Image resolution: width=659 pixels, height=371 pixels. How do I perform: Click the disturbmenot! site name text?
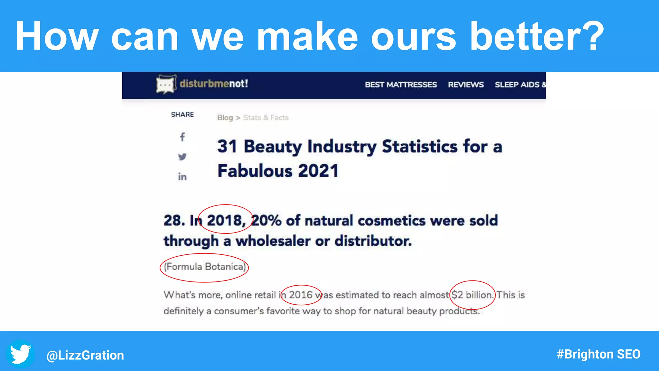point(214,84)
